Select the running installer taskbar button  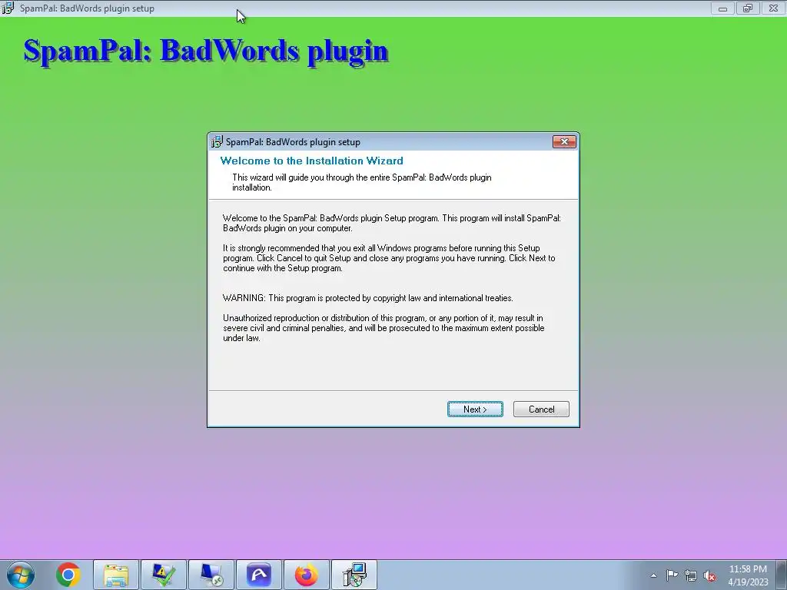point(354,575)
